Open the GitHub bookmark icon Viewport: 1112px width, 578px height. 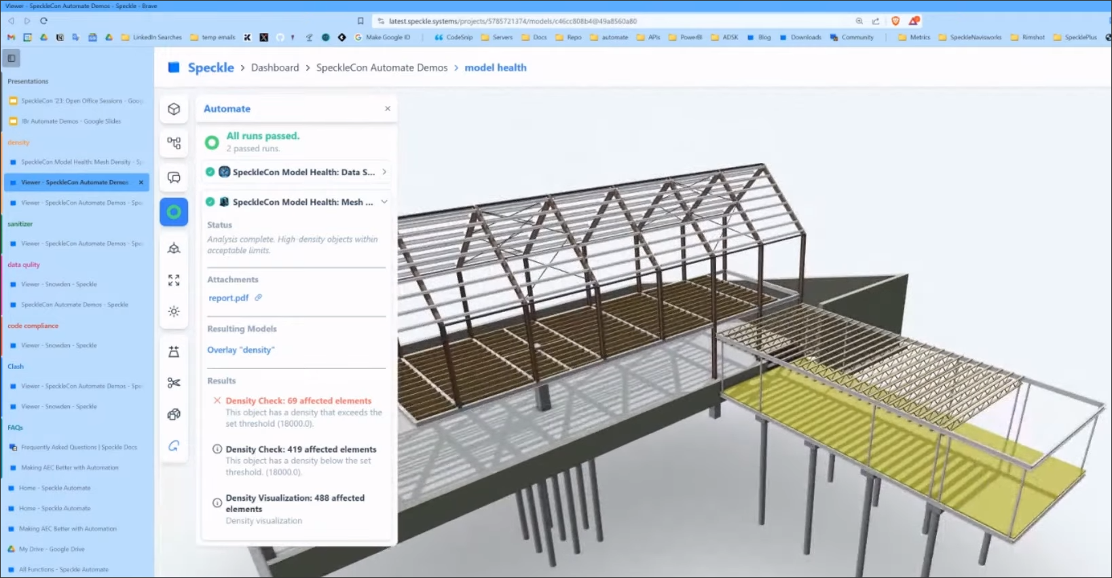click(280, 37)
